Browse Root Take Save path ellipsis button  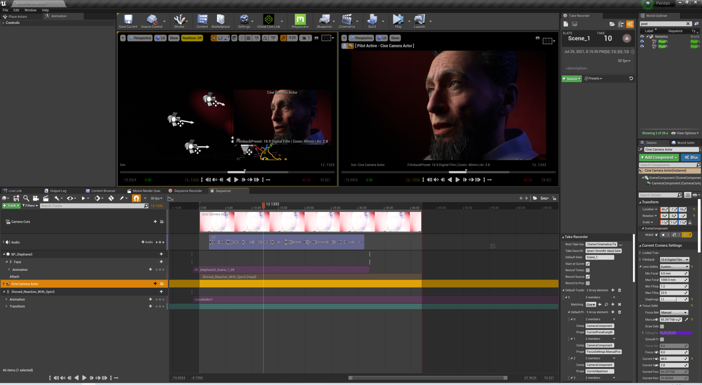click(620, 245)
